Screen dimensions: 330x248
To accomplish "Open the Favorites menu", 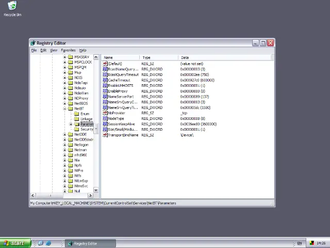I will coord(68,50).
